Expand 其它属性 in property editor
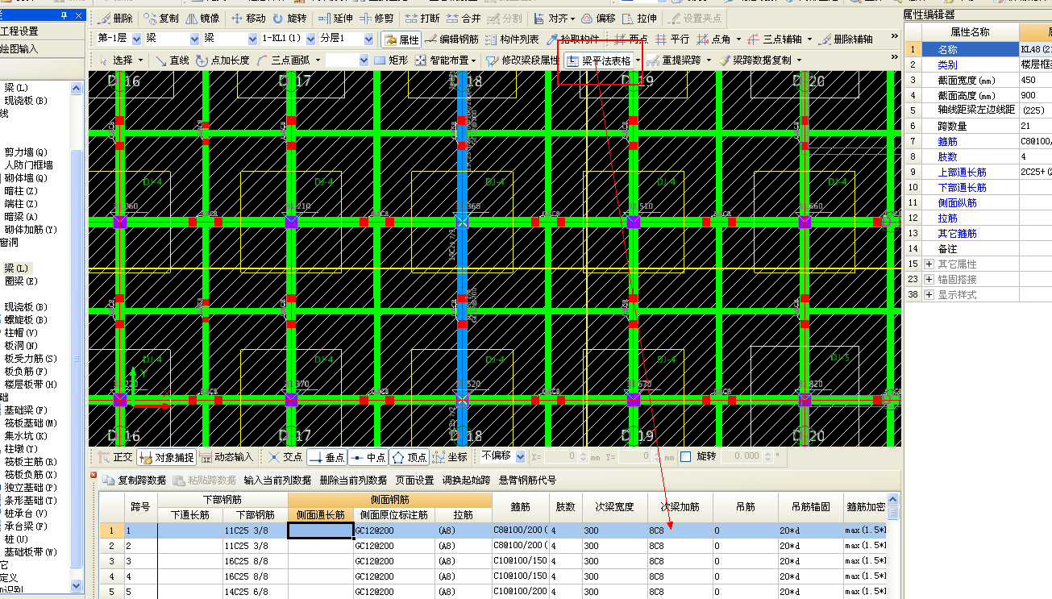Screen dimensions: 1052x599 coord(929,264)
